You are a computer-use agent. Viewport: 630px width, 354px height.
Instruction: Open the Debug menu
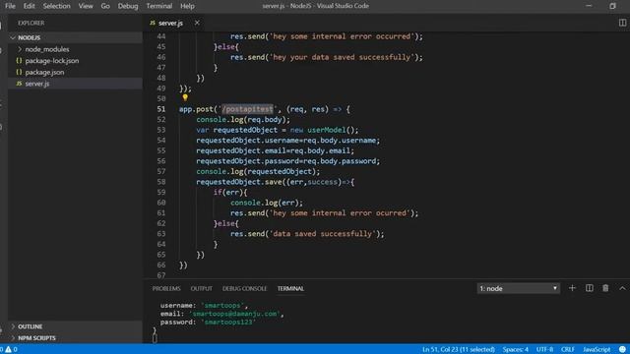pyautogui.click(x=128, y=6)
